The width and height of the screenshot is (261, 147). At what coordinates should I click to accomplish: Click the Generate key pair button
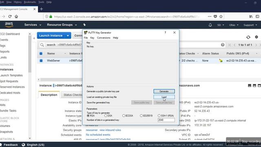point(164,91)
